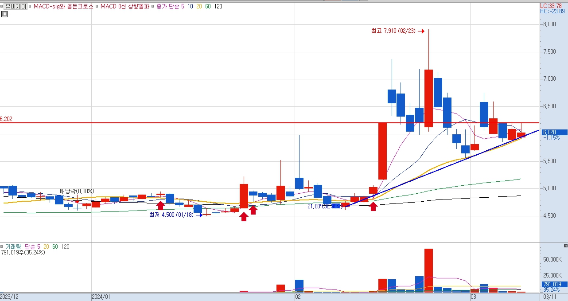Click the 유비케어 stock name label

[15, 6]
